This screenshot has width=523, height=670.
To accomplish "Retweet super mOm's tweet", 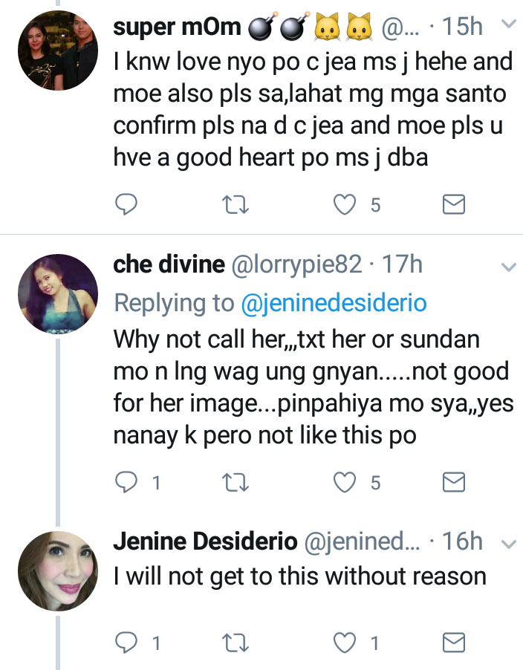I will click(x=237, y=205).
